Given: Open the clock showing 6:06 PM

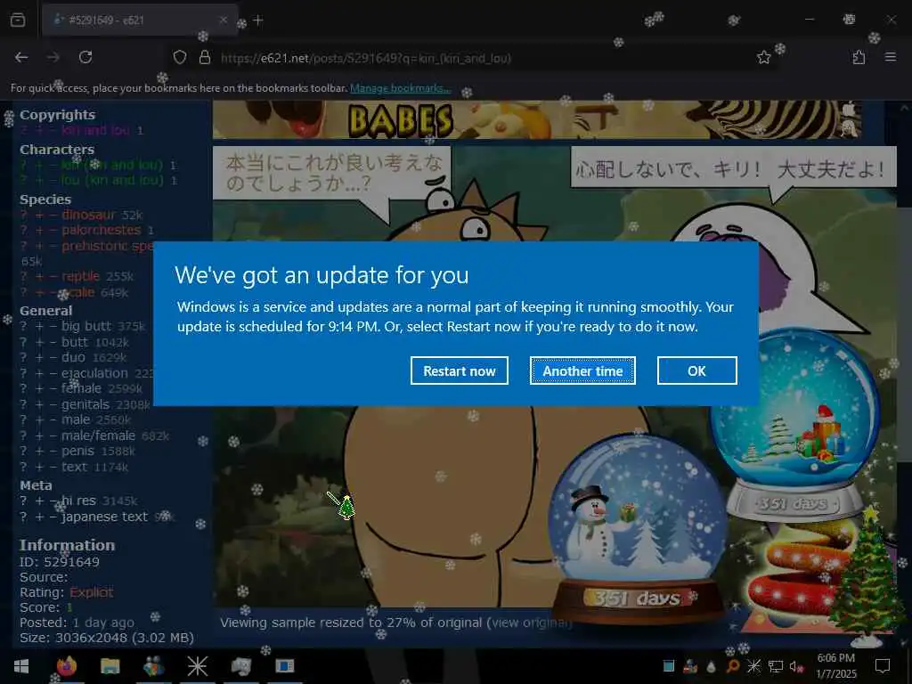Looking at the screenshot, I should coord(835,665).
